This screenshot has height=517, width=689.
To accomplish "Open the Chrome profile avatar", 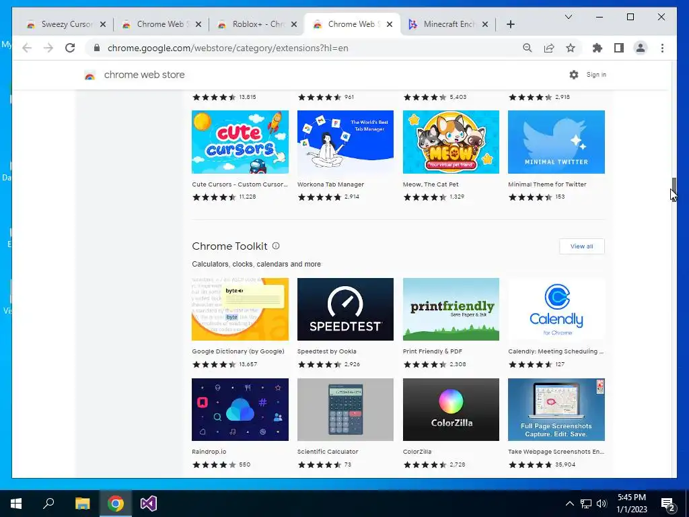I will click(641, 48).
